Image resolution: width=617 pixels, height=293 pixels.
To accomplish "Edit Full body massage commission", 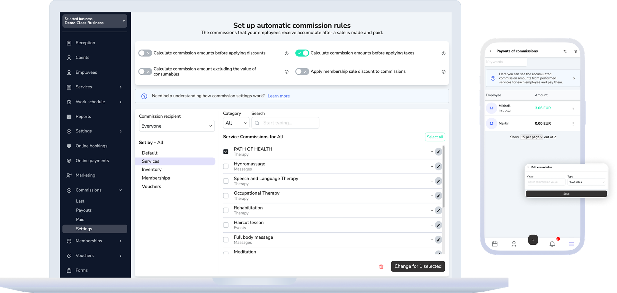I will click(x=438, y=240).
